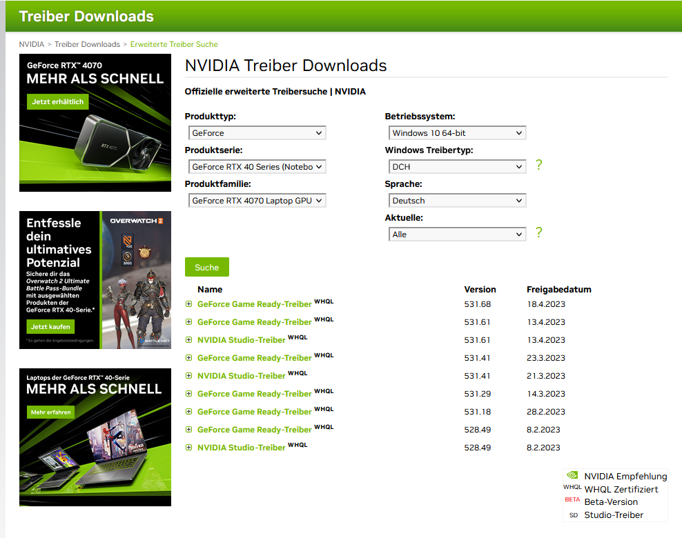Screen dimensions: 682x538
Task: Click the RTX 40 laptops banner image
Action: [95, 437]
